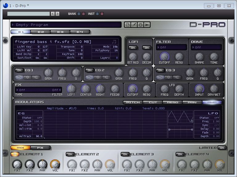Select the PAN modulator button
This screenshot has width=237, height=177.
point(192,103)
